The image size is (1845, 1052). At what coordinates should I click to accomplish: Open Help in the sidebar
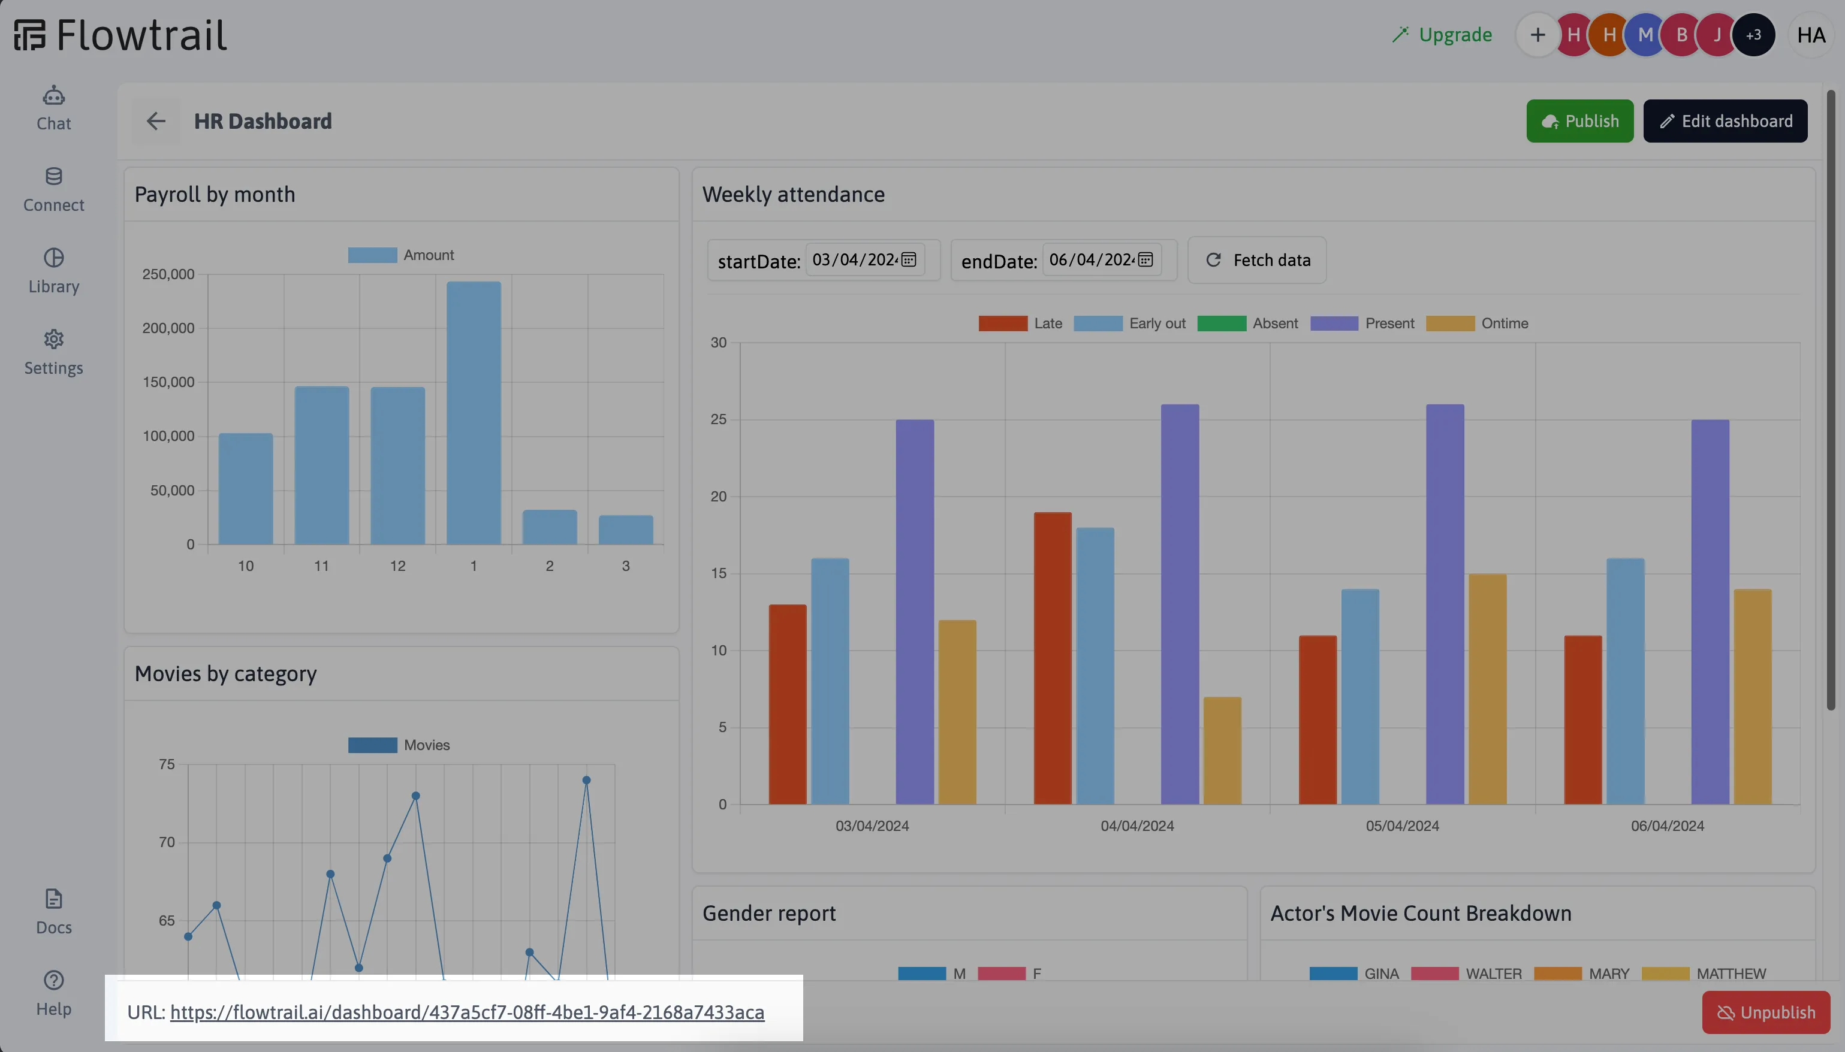coord(53,994)
